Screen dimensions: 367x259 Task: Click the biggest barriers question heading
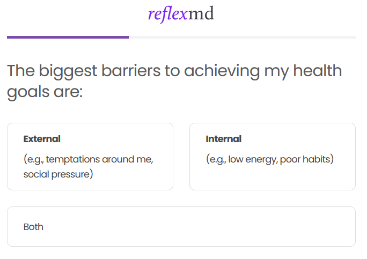point(174,81)
